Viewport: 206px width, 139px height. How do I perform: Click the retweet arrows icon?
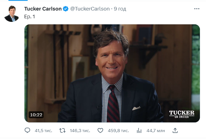pos(62,130)
